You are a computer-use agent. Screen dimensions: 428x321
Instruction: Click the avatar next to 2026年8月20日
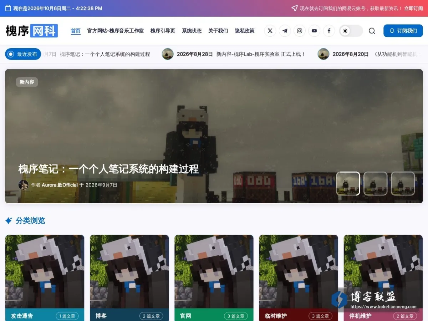coord(323,54)
